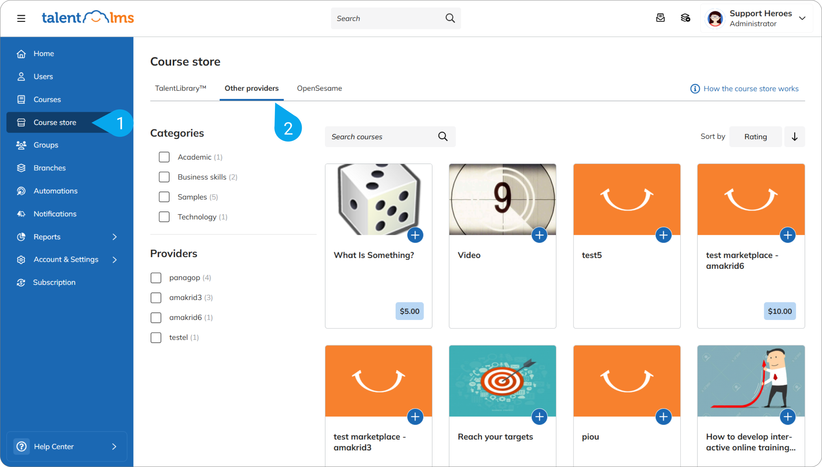Add test marketplace - amakrid3 with plus
This screenshot has height=467, width=822.
(415, 417)
